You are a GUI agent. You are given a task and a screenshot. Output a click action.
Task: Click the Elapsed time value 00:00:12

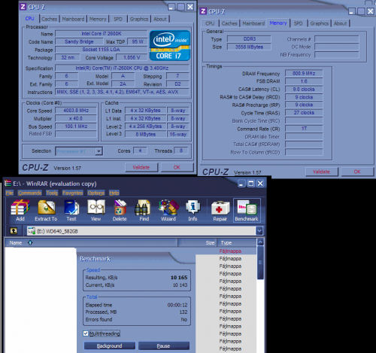177,305
